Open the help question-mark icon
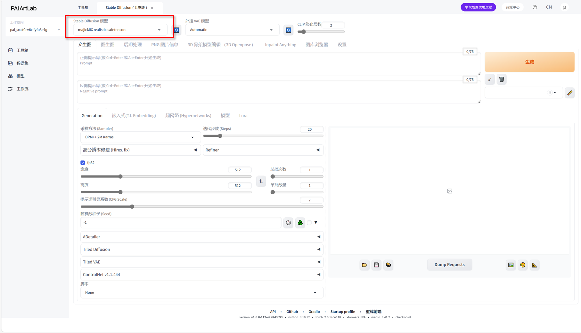The height and width of the screenshot is (333, 581). pyautogui.click(x=535, y=7)
